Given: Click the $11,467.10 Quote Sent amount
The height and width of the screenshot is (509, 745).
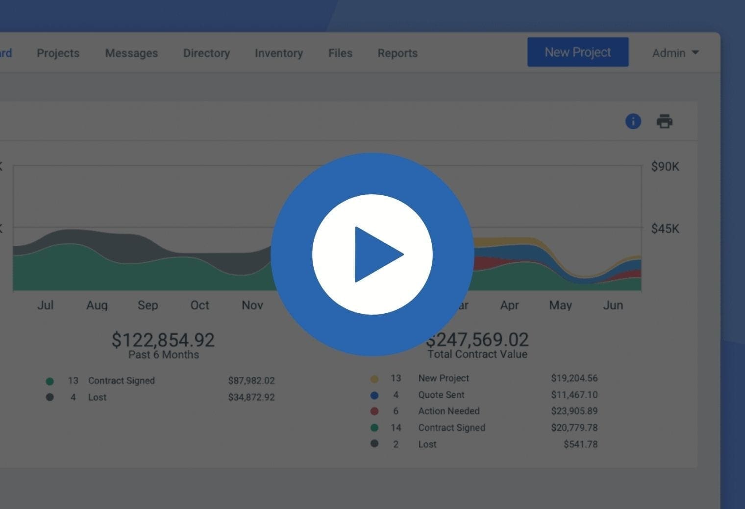Looking at the screenshot, I should click(x=574, y=395).
